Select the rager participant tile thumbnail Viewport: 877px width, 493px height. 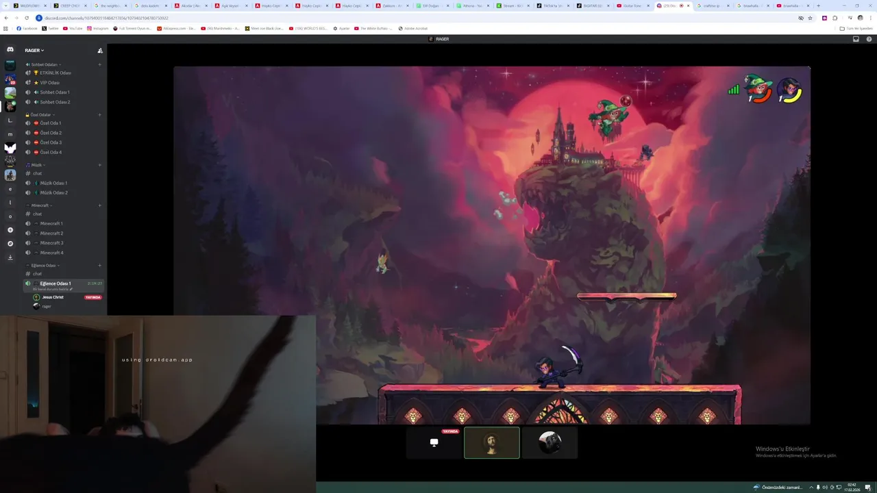coord(549,442)
